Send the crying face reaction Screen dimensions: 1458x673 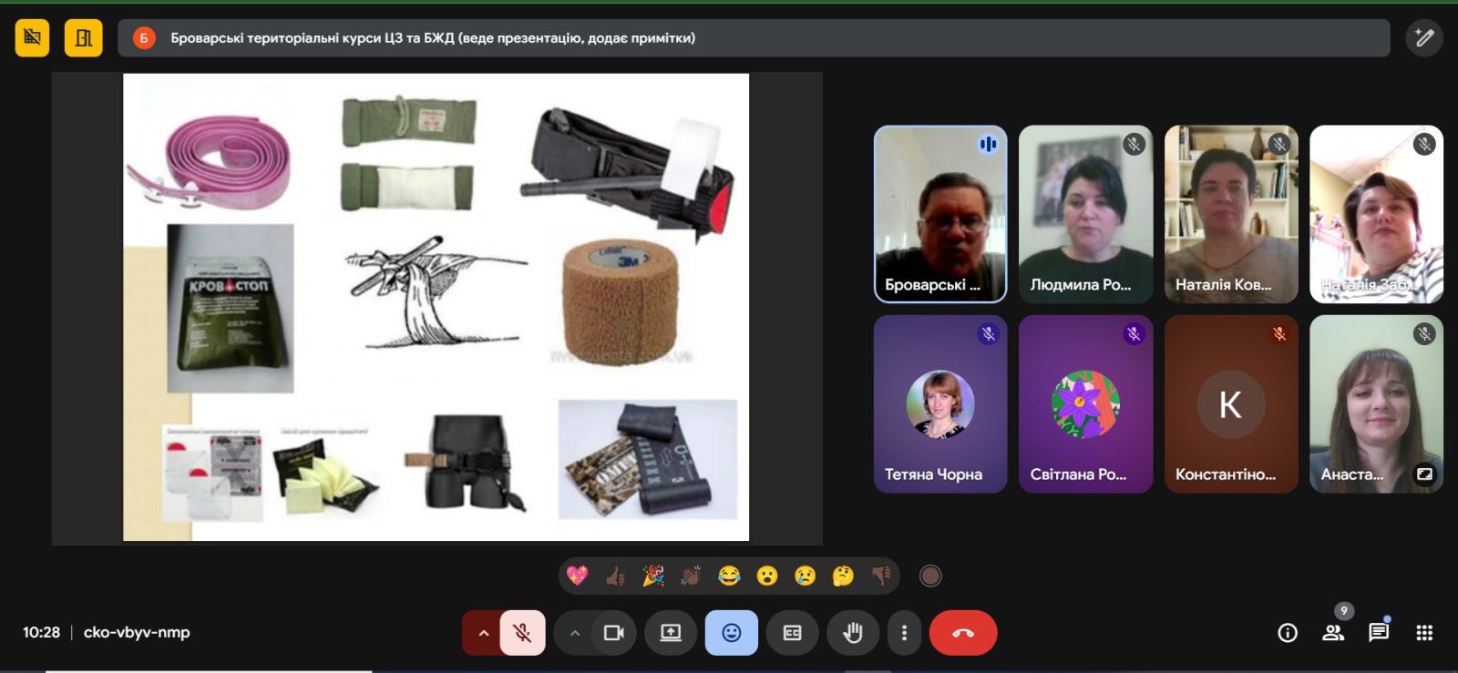point(805,576)
